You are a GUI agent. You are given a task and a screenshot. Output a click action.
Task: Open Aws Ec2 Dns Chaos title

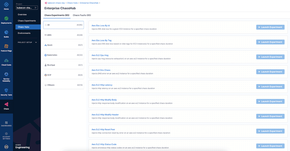101,70
